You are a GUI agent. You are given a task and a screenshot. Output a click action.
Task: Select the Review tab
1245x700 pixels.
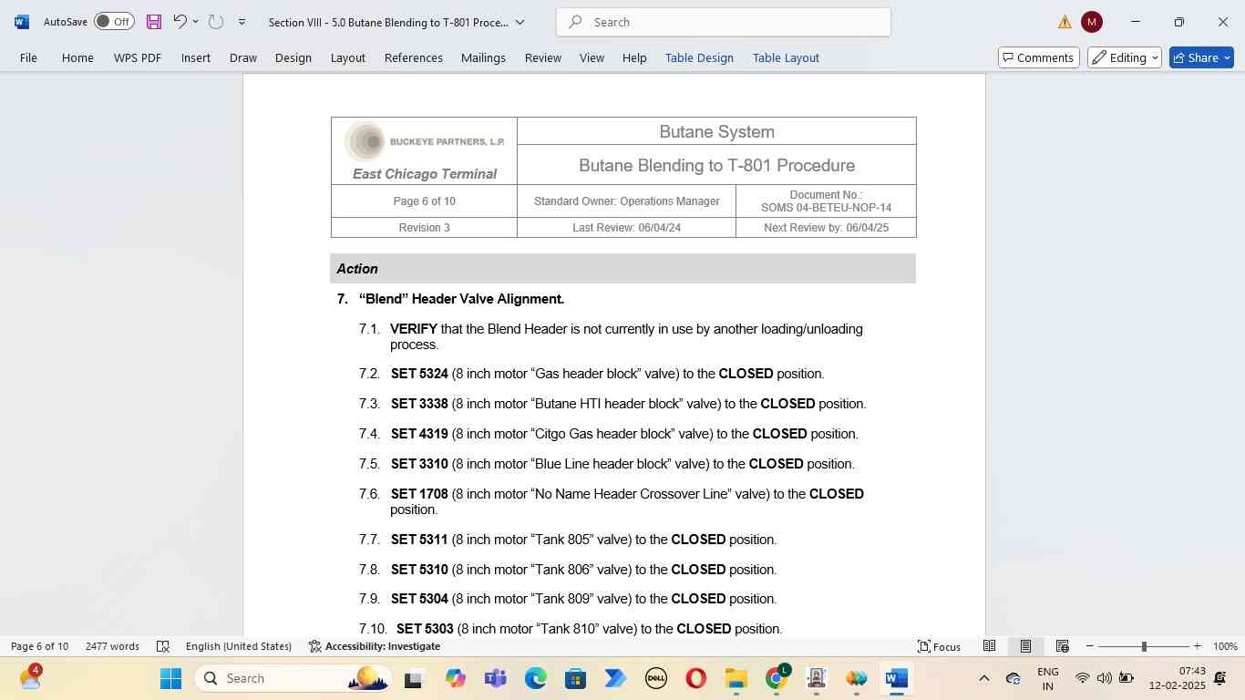click(543, 57)
